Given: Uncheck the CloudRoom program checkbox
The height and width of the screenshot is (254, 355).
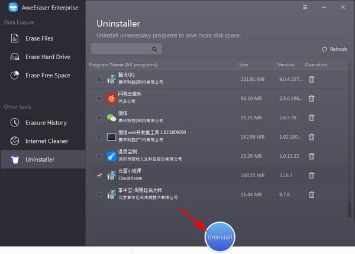Looking at the screenshot, I should click(99, 175).
